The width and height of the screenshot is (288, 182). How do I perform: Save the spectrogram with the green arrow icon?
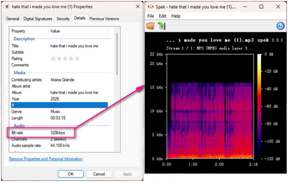(162, 26)
